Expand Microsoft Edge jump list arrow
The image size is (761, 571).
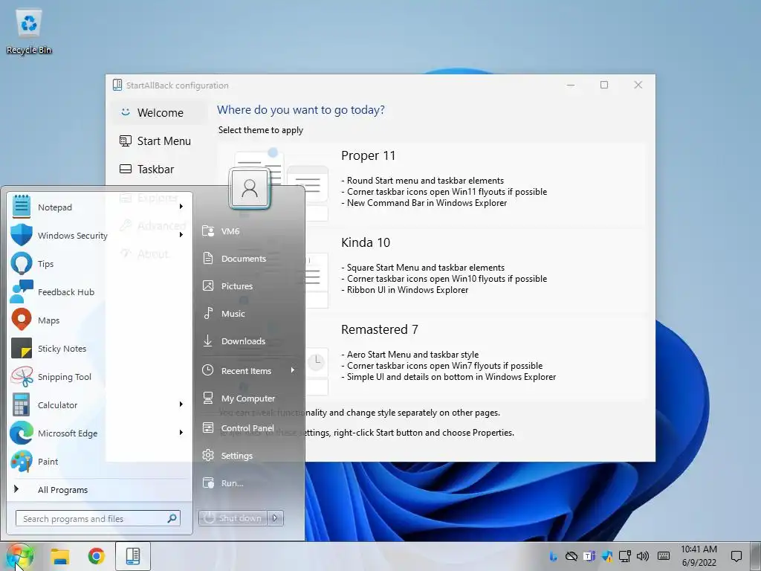pyautogui.click(x=181, y=433)
